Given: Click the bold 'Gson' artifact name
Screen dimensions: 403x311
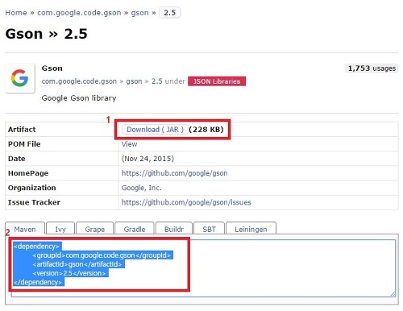Looking at the screenshot, I should click(x=52, y=68).
